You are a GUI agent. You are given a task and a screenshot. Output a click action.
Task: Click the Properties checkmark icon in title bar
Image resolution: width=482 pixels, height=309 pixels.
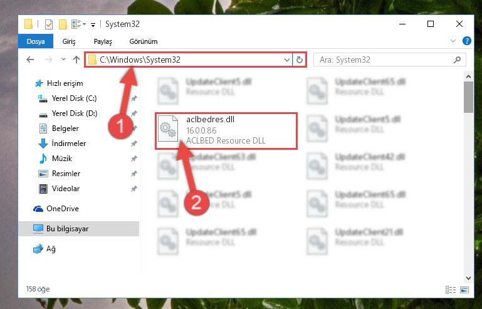pyautogui.click(x=49, y=24)
